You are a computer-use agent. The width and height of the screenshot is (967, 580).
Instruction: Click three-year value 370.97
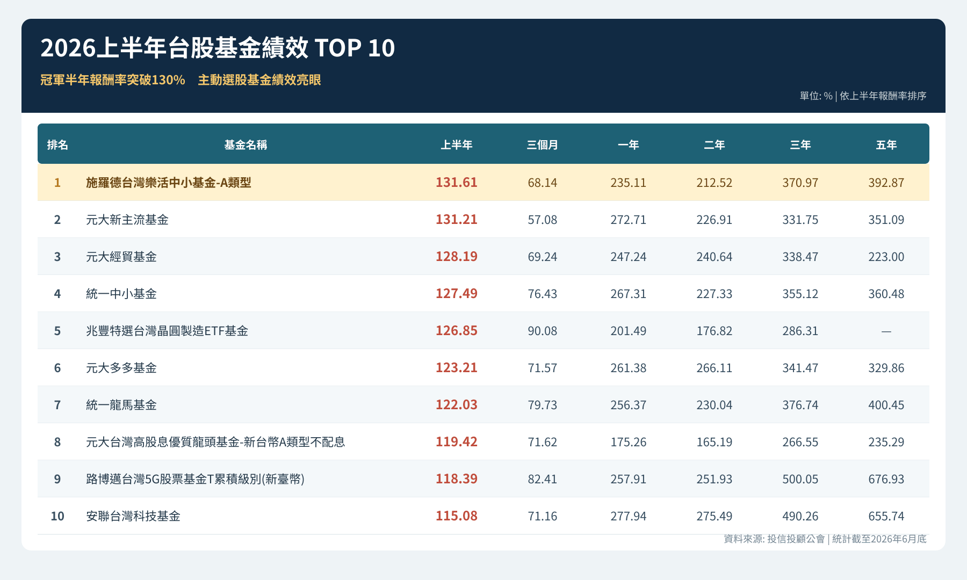[800, 183]
